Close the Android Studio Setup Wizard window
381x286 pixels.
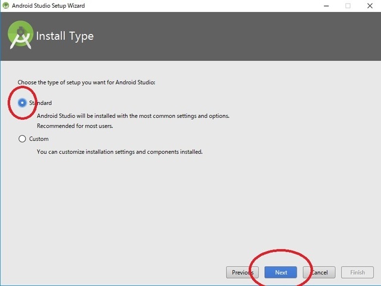[370, 6]
